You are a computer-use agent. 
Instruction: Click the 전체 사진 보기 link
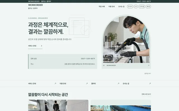tap(146, 94)
